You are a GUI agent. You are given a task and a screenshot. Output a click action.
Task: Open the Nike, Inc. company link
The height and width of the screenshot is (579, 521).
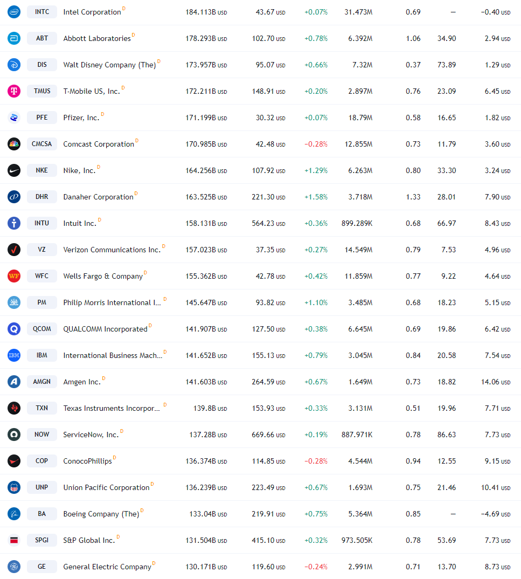pos(79,170)
